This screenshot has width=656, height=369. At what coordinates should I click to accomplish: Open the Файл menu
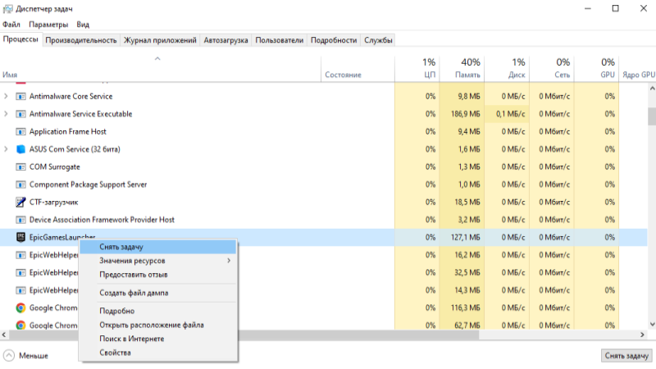(11, 25)
